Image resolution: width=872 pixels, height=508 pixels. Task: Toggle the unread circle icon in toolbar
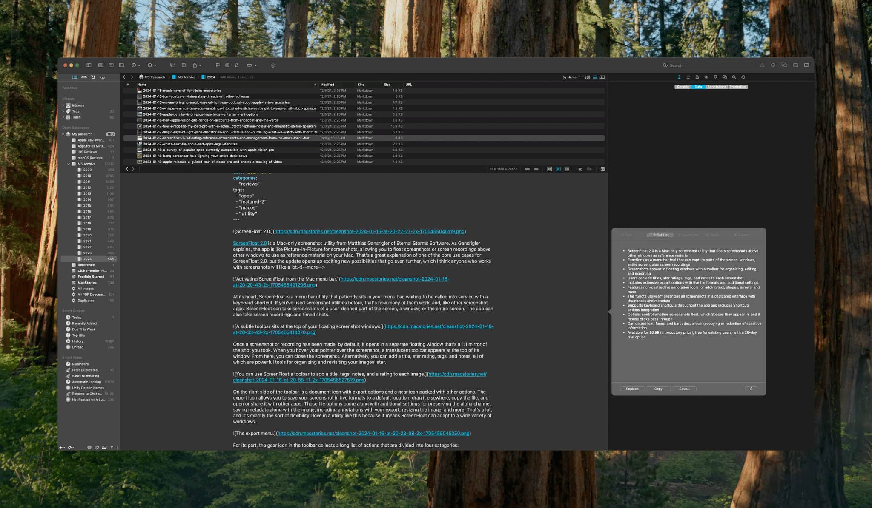point(227,65)
